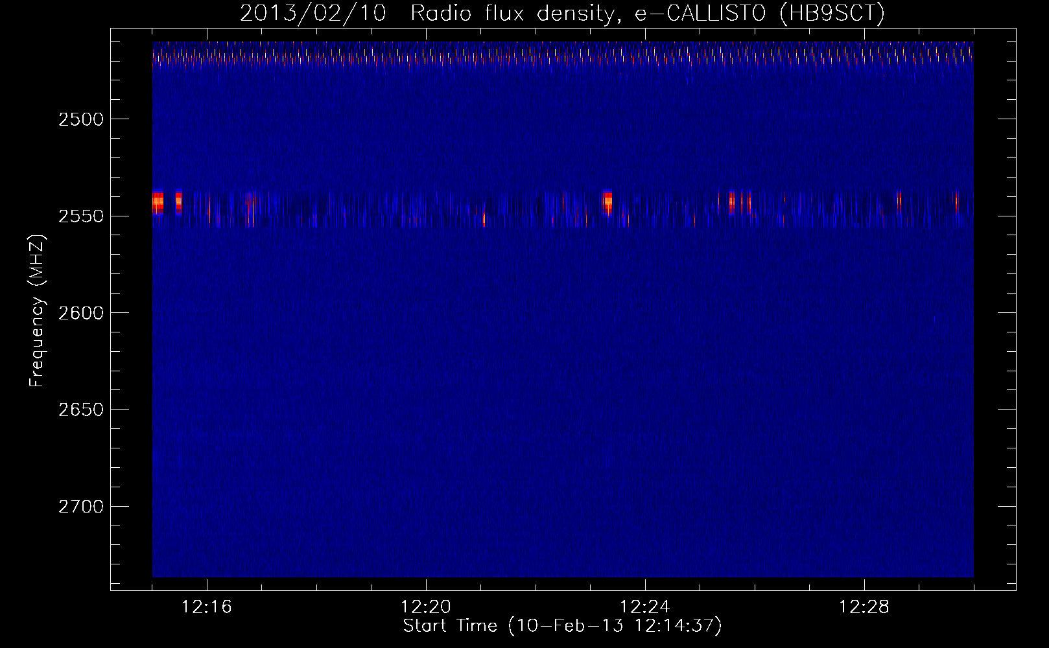Click the 12:24 time axis label
Viewport: 1049px width, 648px height.
(x=645, y=607)
